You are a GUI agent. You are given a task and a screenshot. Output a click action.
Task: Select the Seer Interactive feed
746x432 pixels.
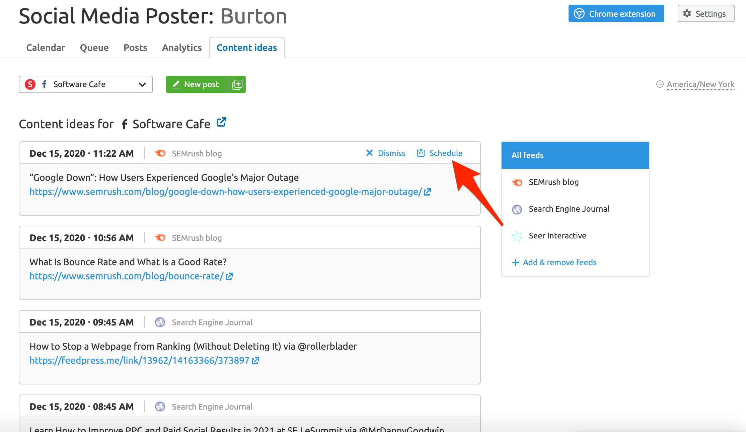(x=557, y=236)
